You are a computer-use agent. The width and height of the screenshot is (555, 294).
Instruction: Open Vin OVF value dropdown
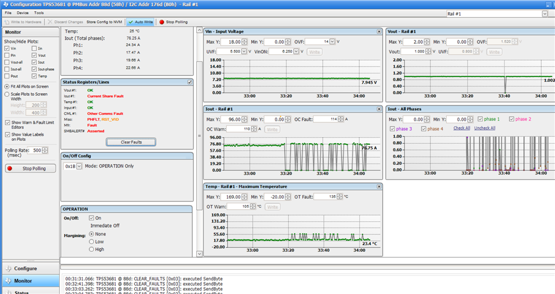(x=332, y=42)
